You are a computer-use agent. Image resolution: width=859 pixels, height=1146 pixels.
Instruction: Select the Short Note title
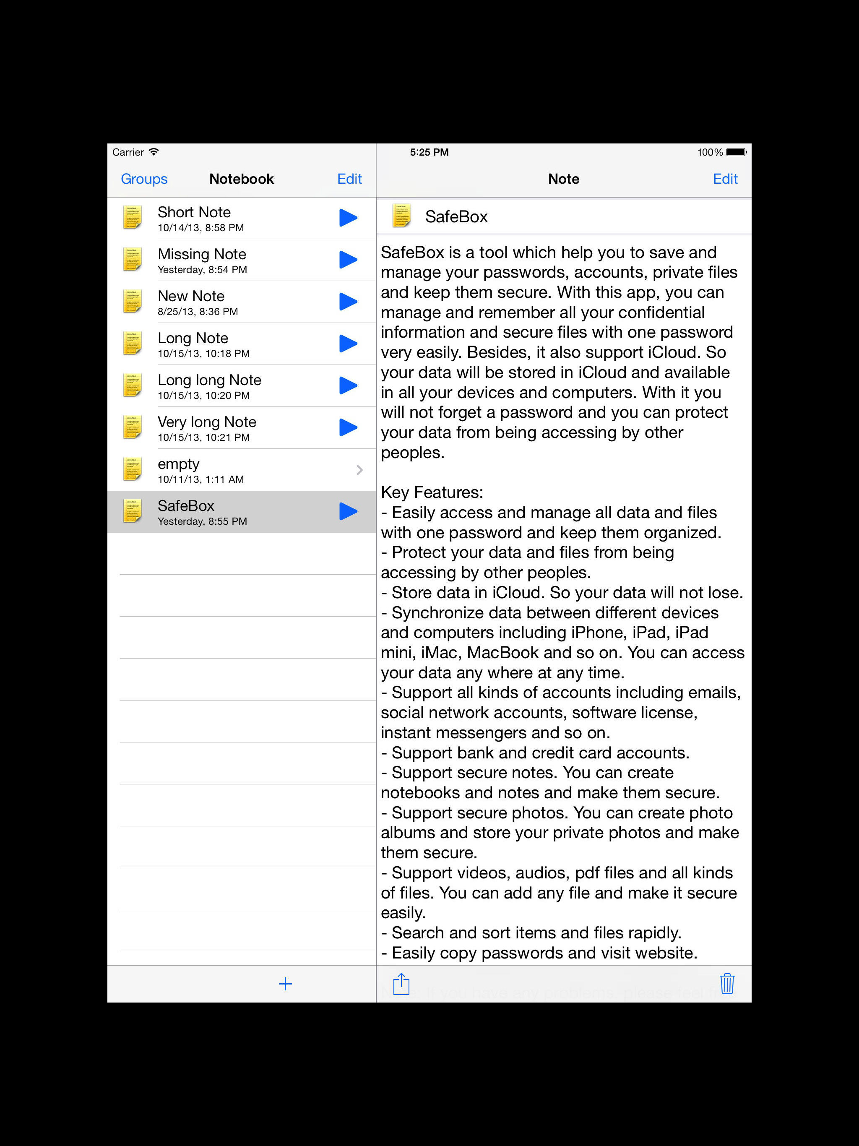coord(194,212)
